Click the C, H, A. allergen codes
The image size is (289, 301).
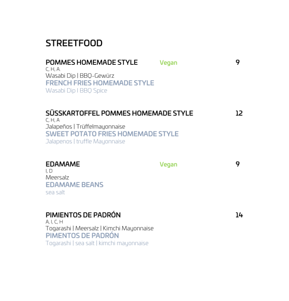coord(53,69)
